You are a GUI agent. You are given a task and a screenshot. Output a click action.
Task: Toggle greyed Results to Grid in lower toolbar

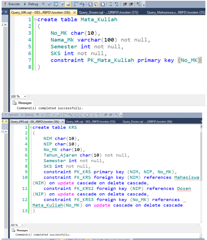tap(82, 115)
